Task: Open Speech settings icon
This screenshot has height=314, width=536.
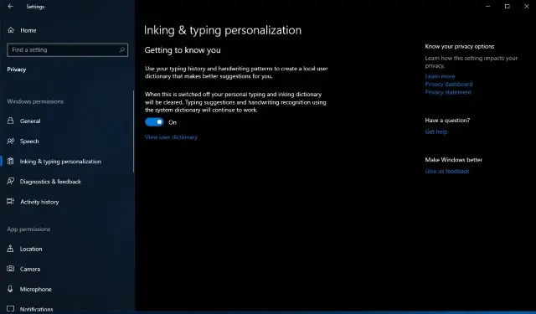Action: [x=11, y=141]
